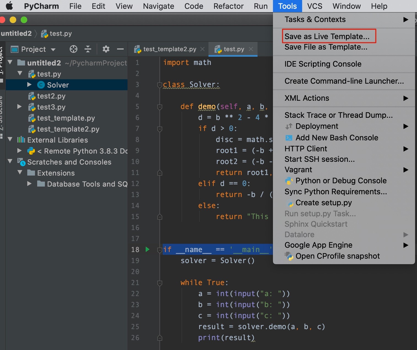Open Project panel settings gear

click(106, 49)
